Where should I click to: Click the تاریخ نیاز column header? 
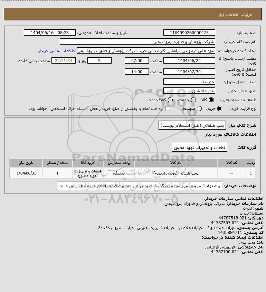click(x=26, y=163)
